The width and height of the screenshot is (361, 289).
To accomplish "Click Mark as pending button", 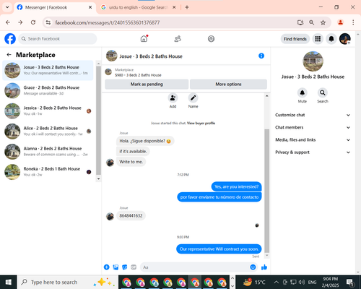I will 147,85.
